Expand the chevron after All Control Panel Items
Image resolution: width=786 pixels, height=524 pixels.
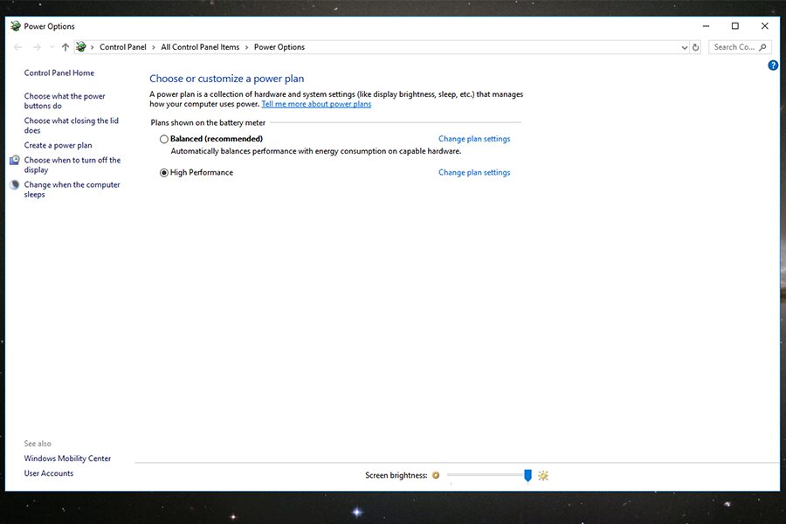click(x=246, y=47)
